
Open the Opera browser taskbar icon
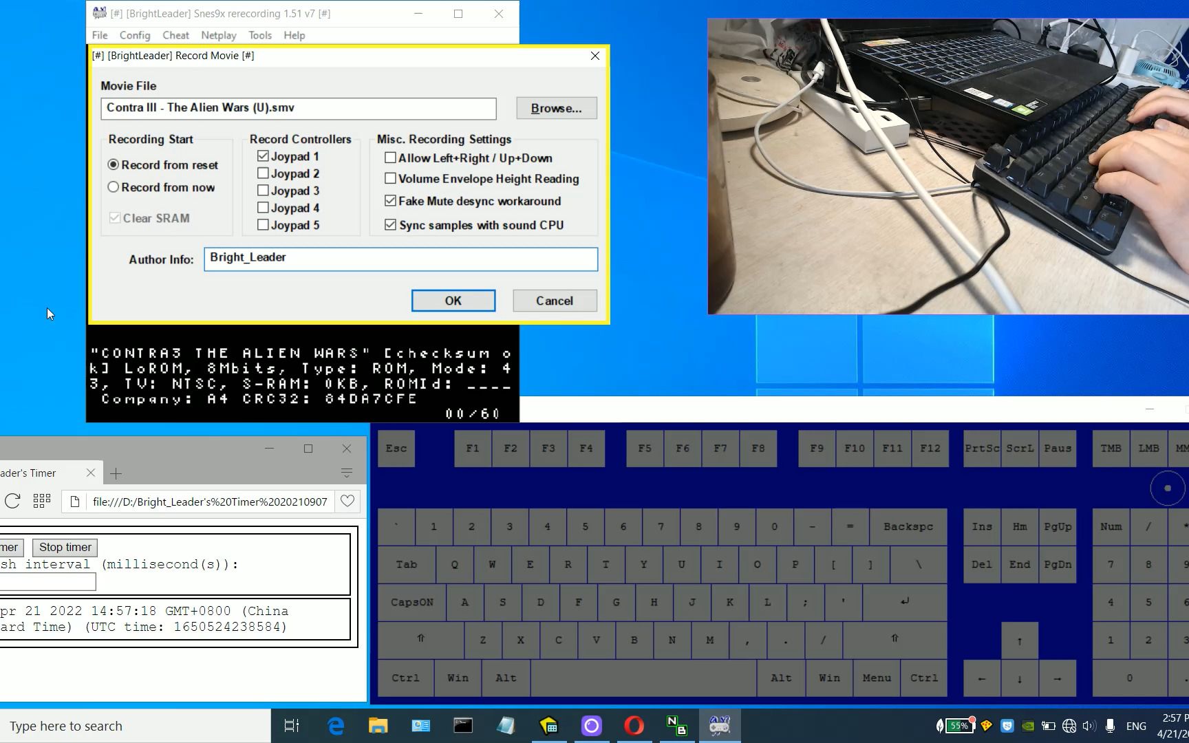(x=634, y=726)
